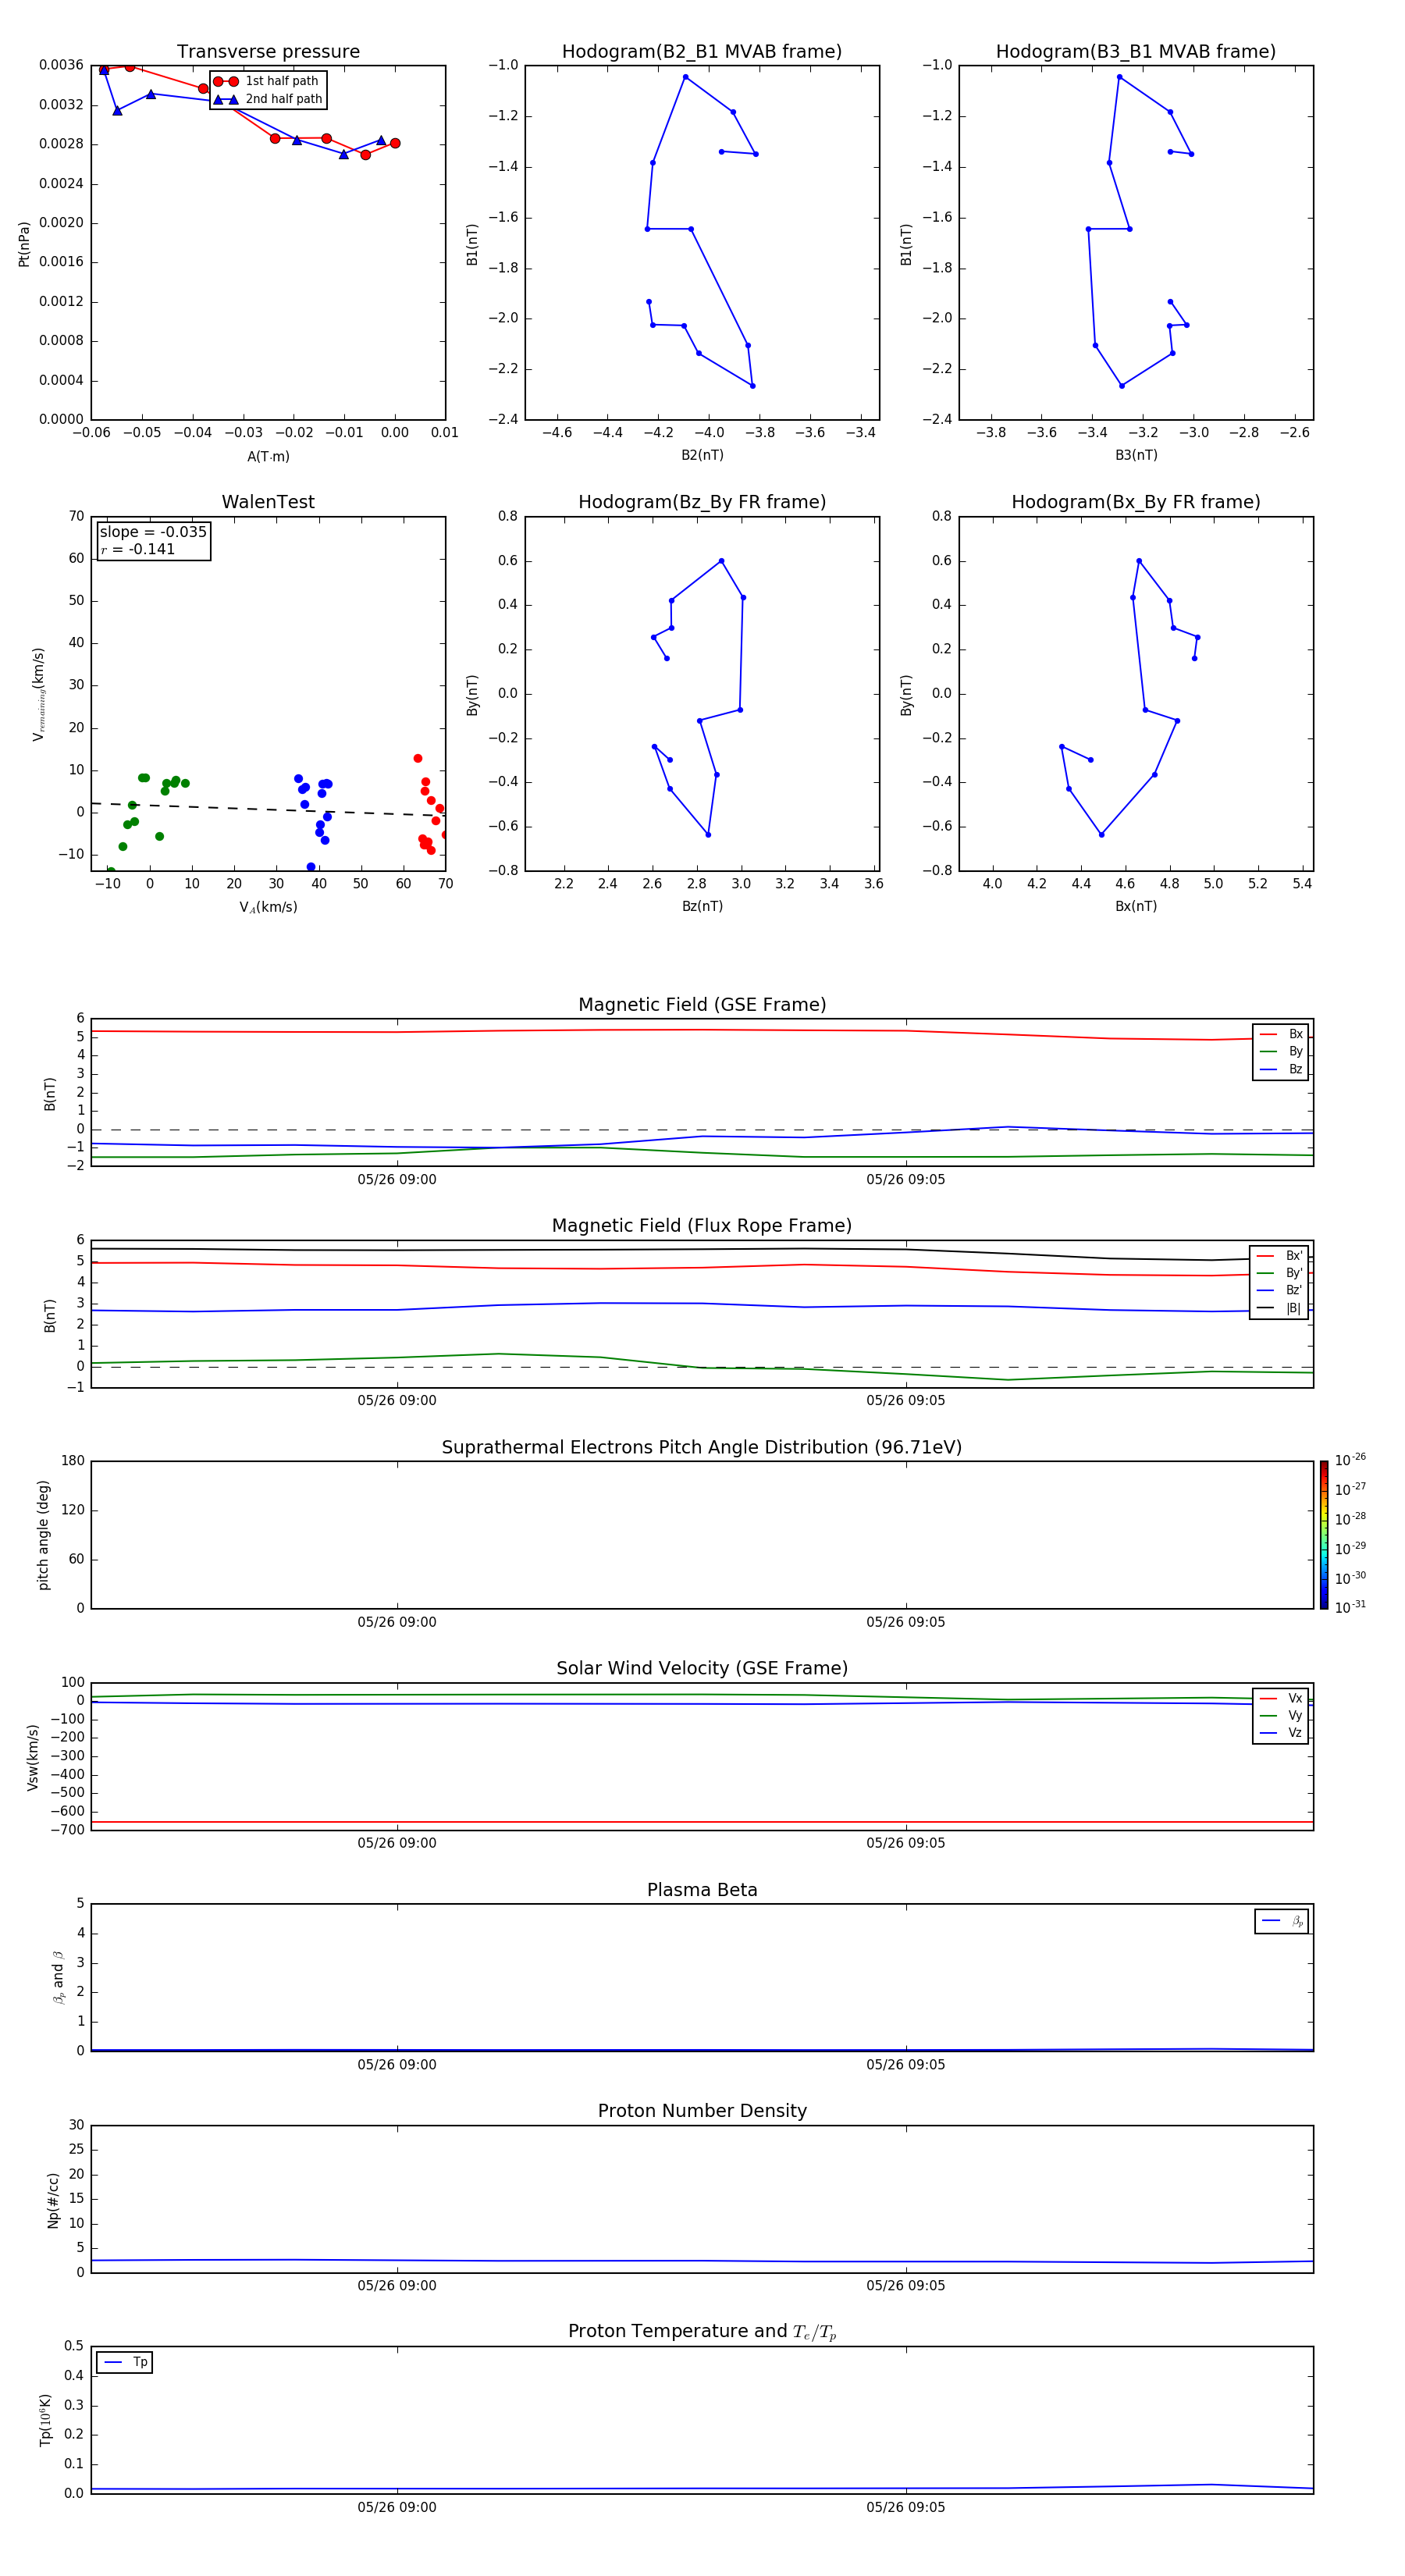Select the '2nd half path' legend entry

[x=268, y=99]
